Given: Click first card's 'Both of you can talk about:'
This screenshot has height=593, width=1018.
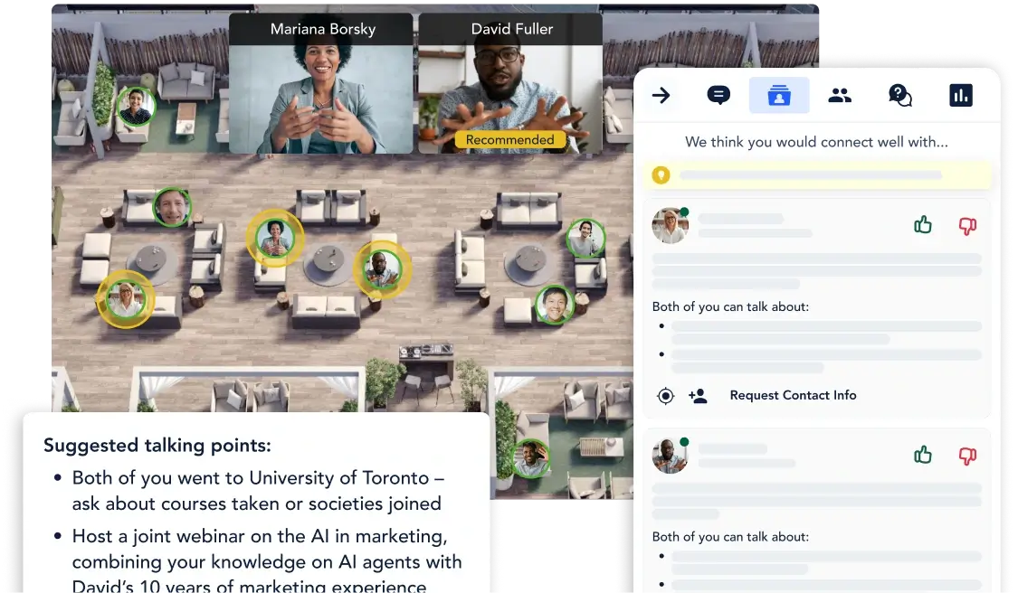Looking at the screenshot, I should (730, 306).
